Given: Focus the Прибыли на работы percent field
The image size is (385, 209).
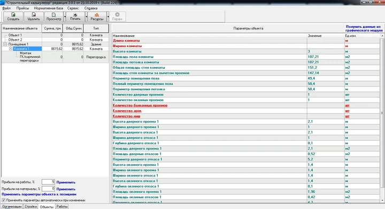Looking at the screenshot, I should pos(48,182).
